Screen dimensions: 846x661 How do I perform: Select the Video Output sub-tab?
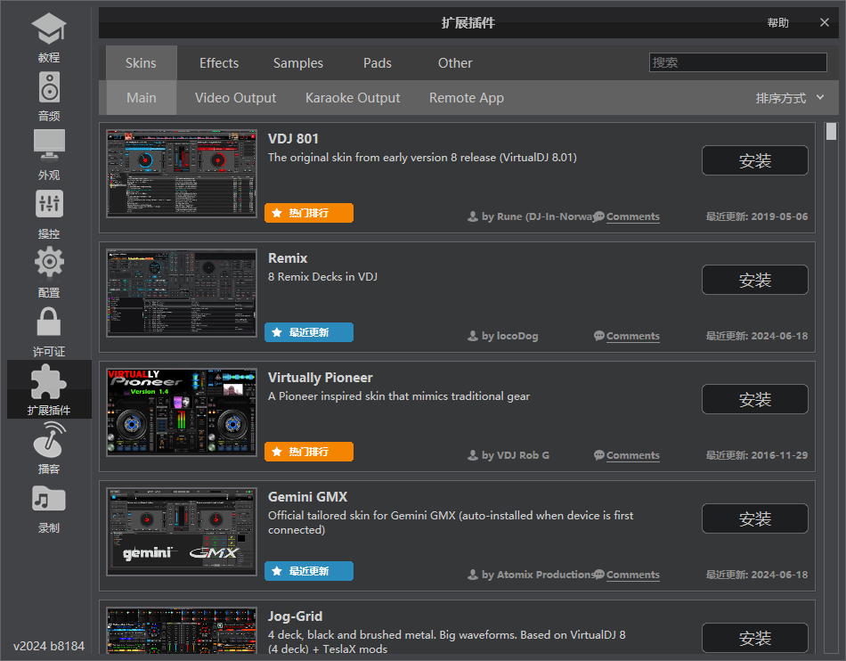point(235,98)
